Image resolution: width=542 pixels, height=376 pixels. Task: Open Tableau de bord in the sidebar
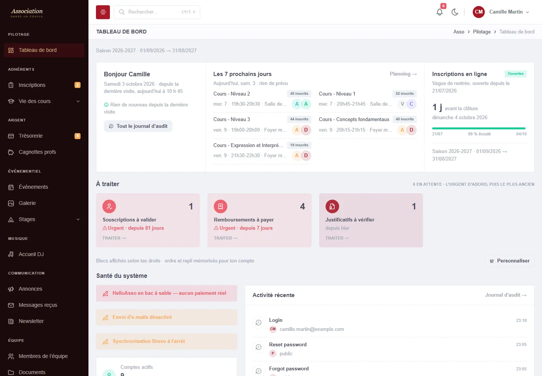[44, 50]
